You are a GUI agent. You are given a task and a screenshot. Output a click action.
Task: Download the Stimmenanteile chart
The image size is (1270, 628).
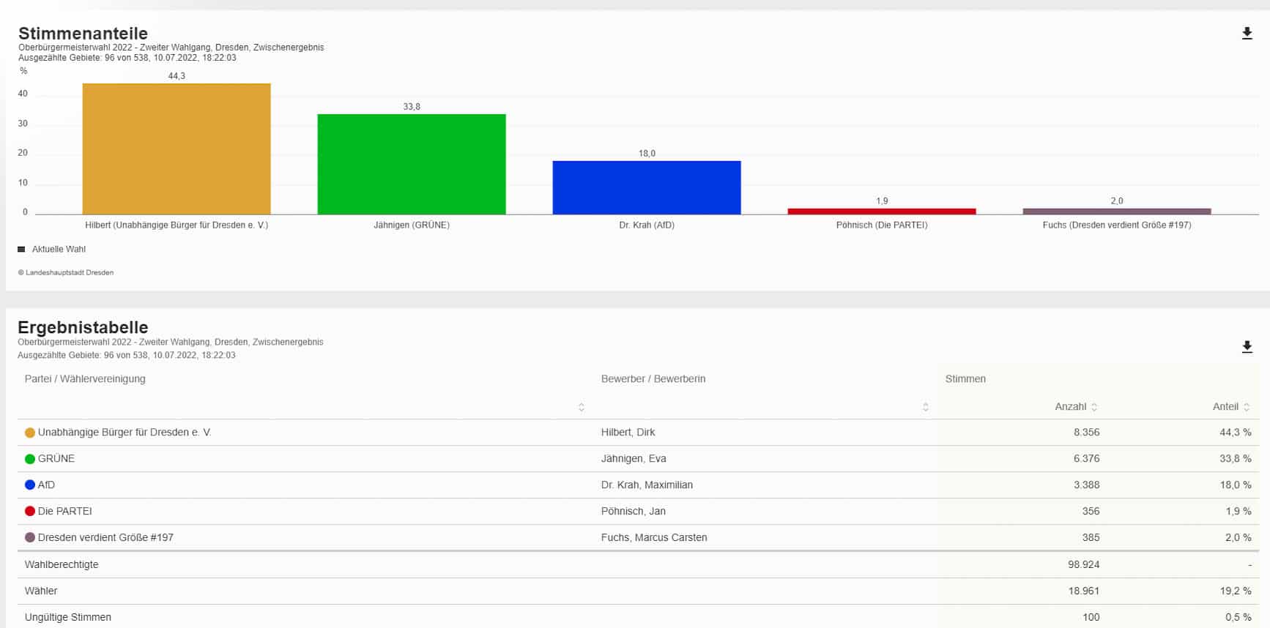tap(1247, 34)
